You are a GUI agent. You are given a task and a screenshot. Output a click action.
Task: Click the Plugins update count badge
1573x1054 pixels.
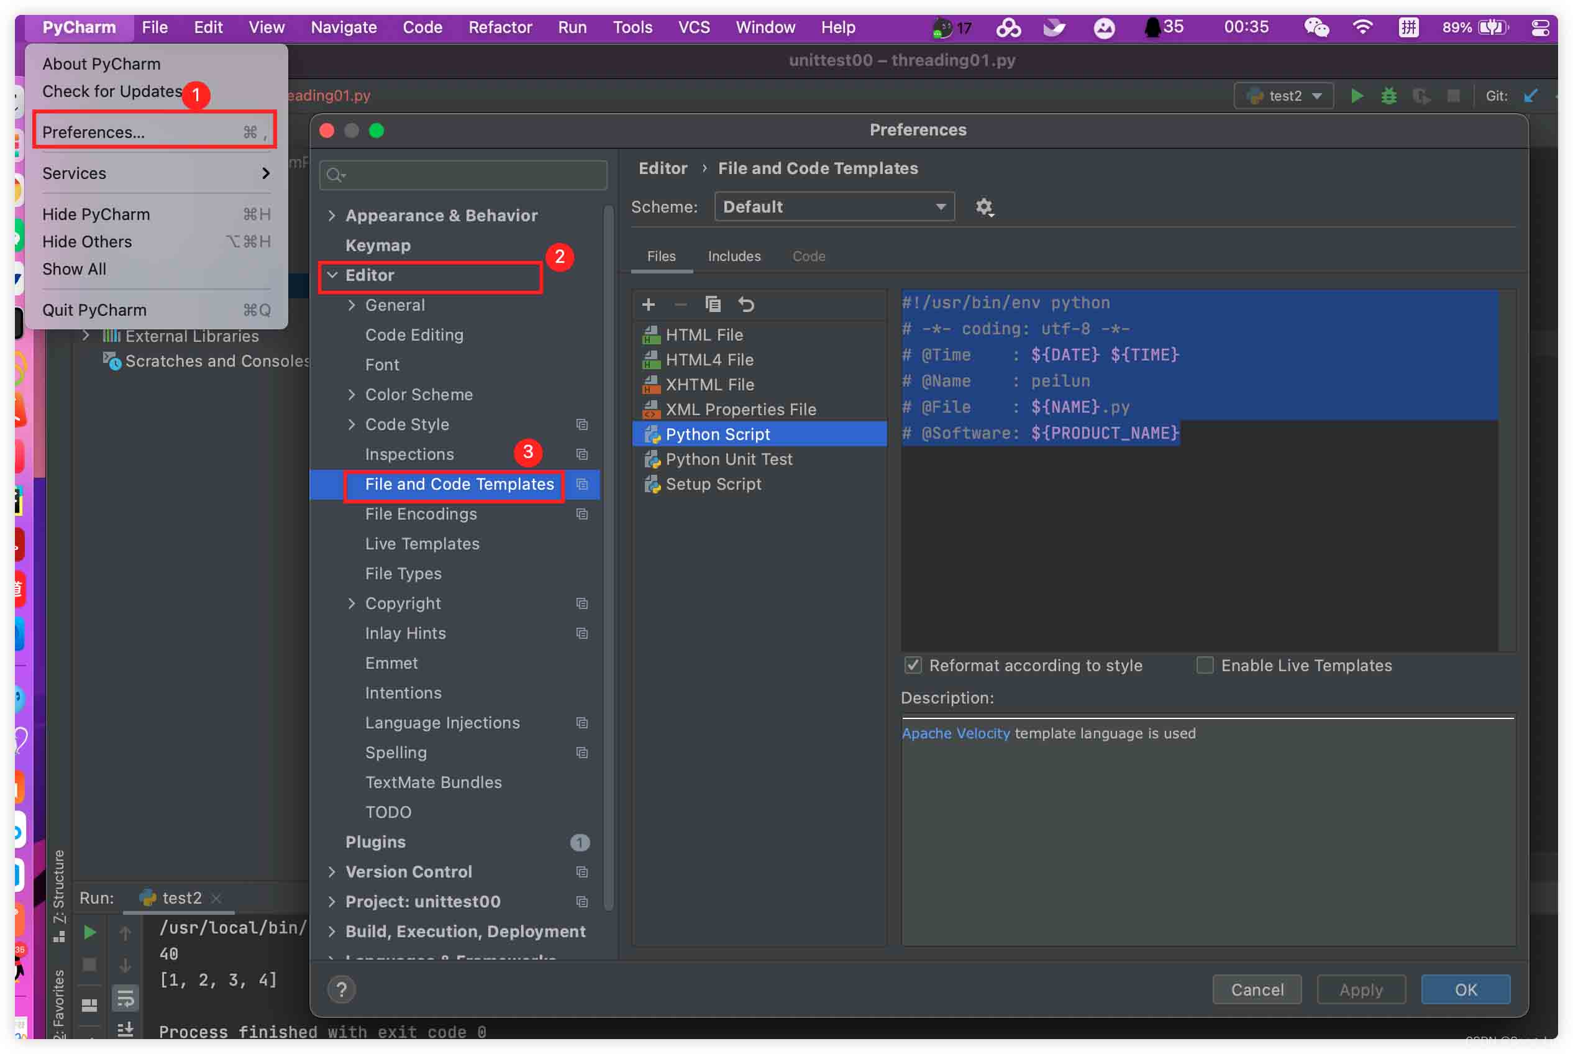click(x=580, y=842)
